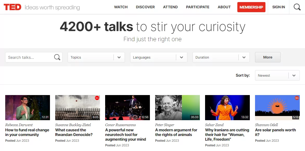Open Rebecca Darwent talk thumbnail
Screen dimensions: 305x151
click(x=28, y=108)
